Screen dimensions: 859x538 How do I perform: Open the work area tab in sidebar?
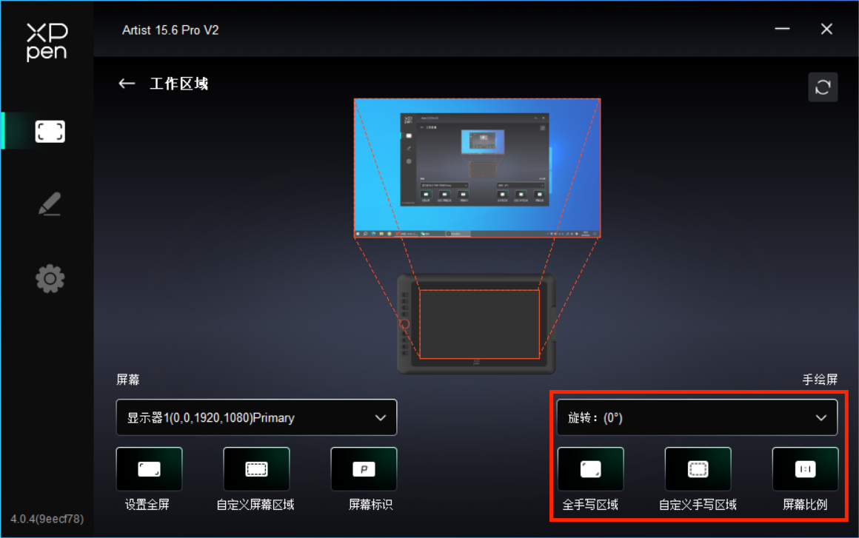click(50, 132)
